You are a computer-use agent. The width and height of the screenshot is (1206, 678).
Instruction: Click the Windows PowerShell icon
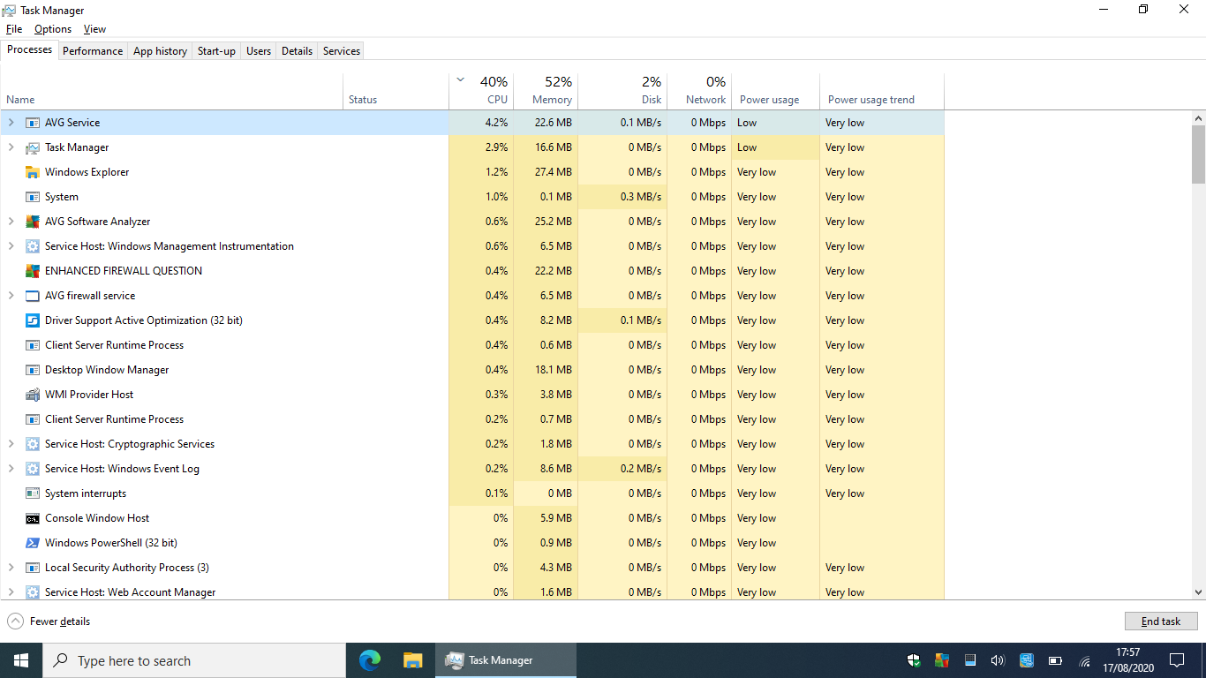tap(33, 543)
